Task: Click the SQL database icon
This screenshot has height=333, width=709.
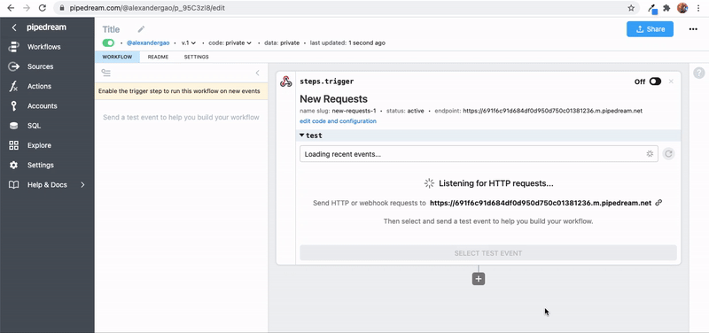Action: [14, 126]
